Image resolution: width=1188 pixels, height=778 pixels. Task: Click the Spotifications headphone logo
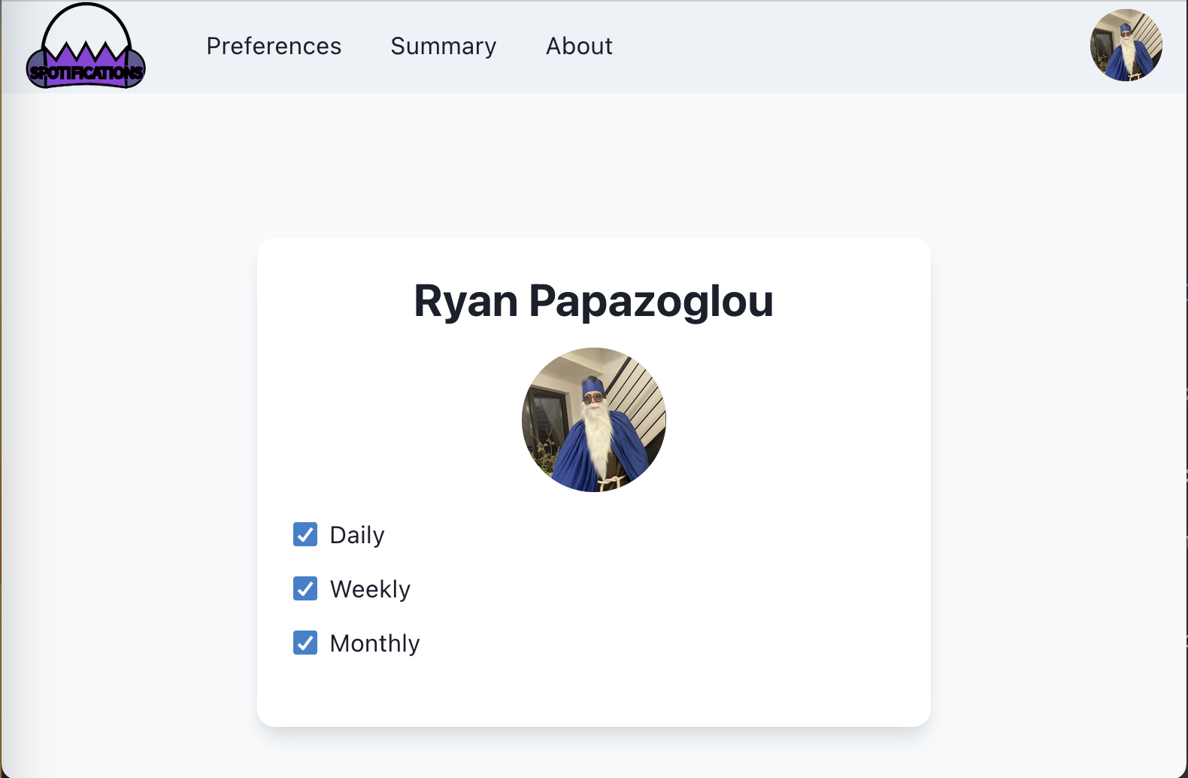click(86, 46)
